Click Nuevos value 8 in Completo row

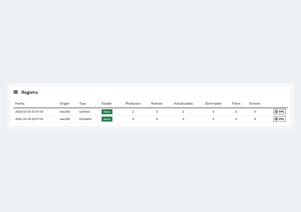(x=157, y=119)
